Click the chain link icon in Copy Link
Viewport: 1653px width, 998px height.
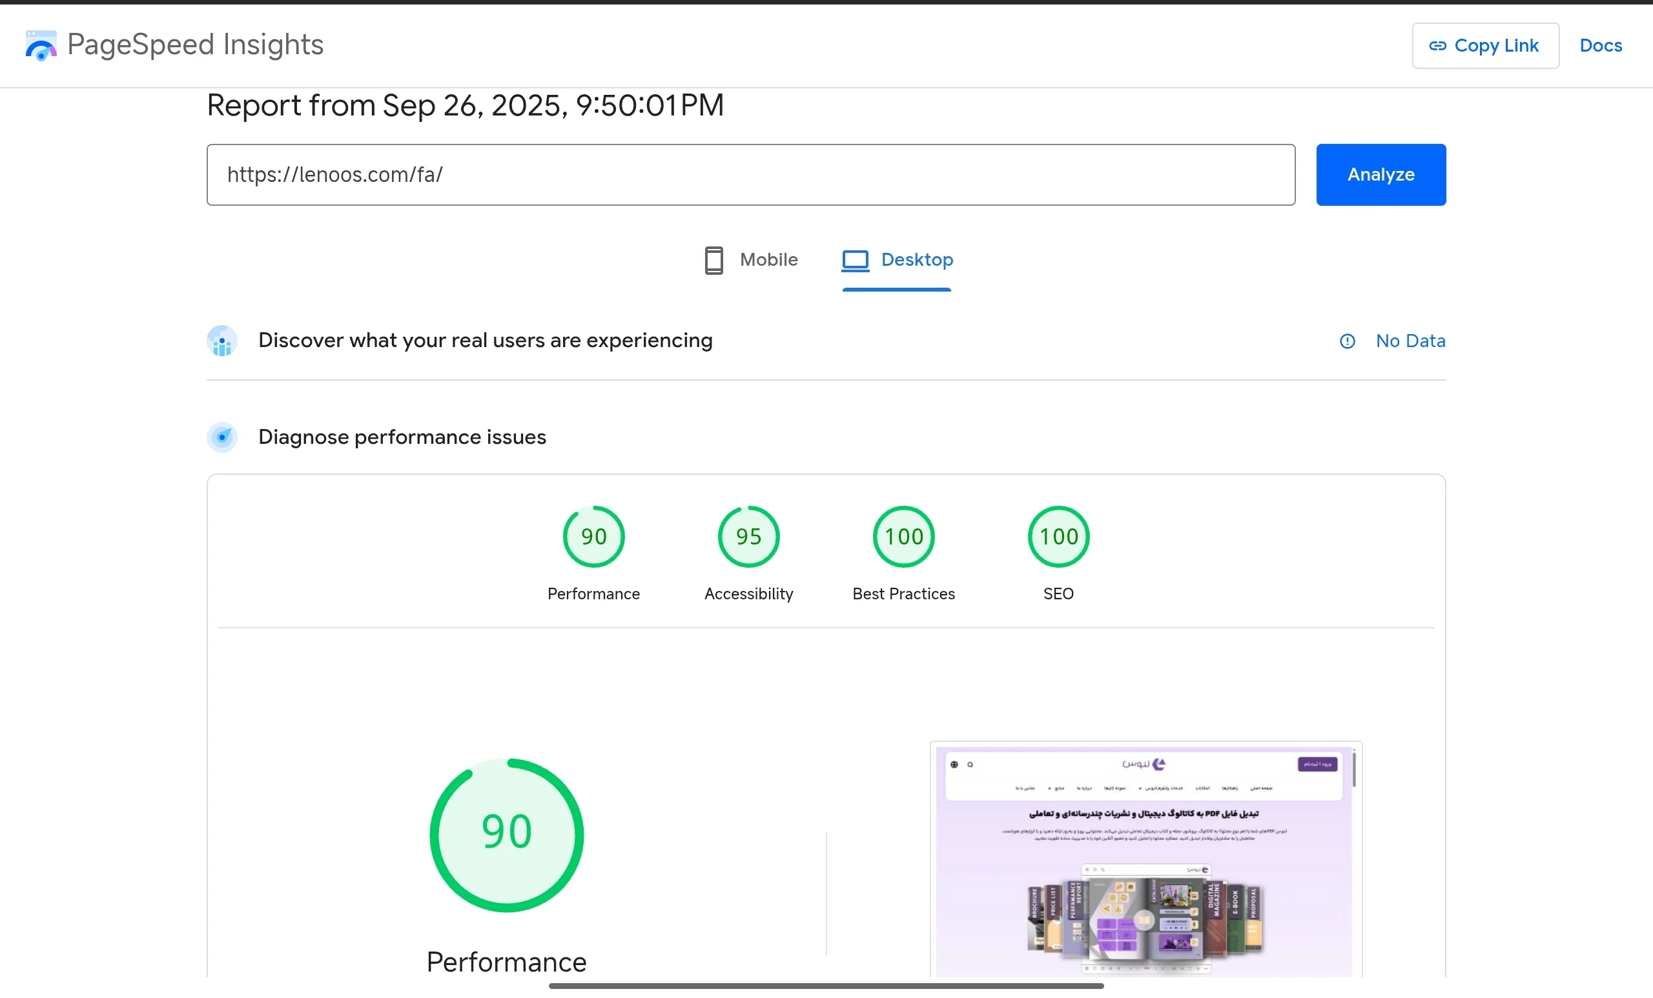coord(1437,46)
